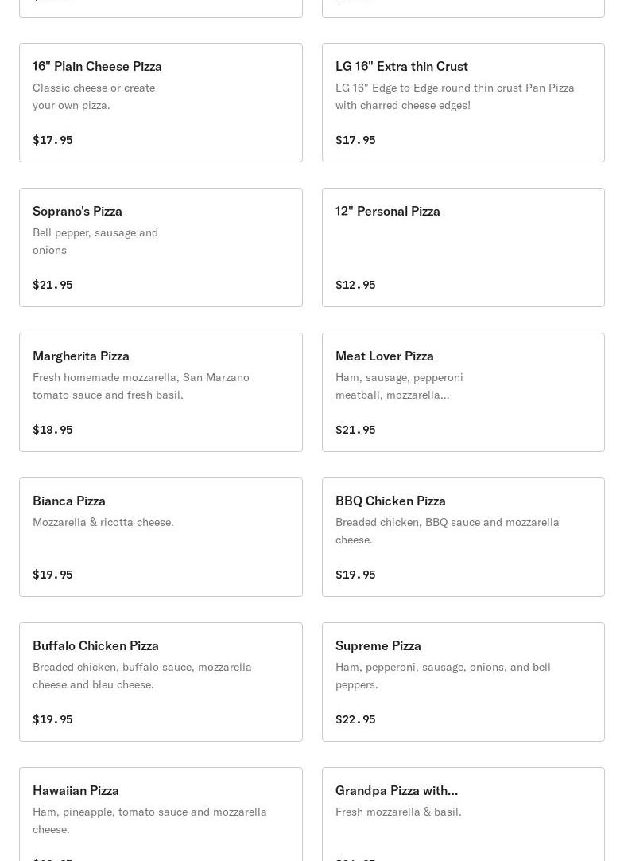This screenshot has width=624, height=861.
Task: Select Grandpa Pizza with... title
Action: 397,791
